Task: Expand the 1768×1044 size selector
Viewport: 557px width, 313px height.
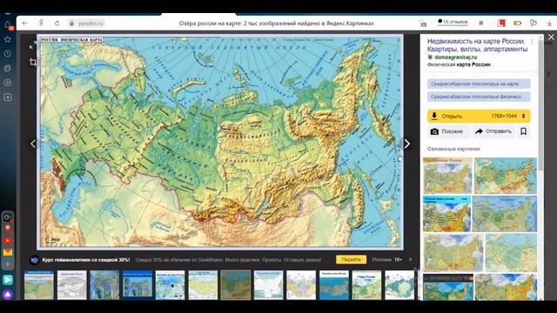Action: [508, 116]
